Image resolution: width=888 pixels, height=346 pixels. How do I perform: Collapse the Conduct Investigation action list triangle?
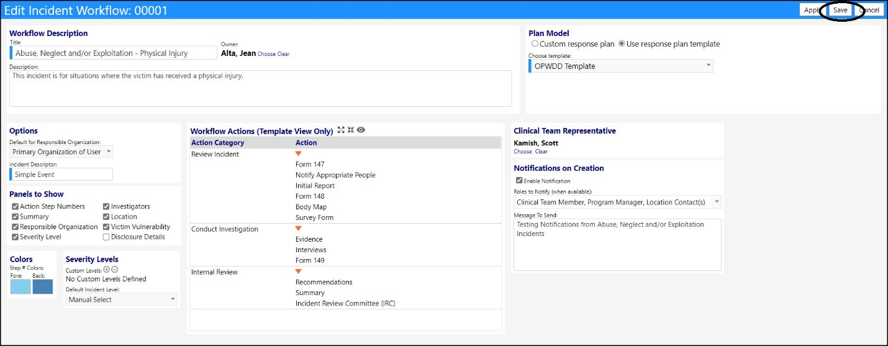pos(298,229)
